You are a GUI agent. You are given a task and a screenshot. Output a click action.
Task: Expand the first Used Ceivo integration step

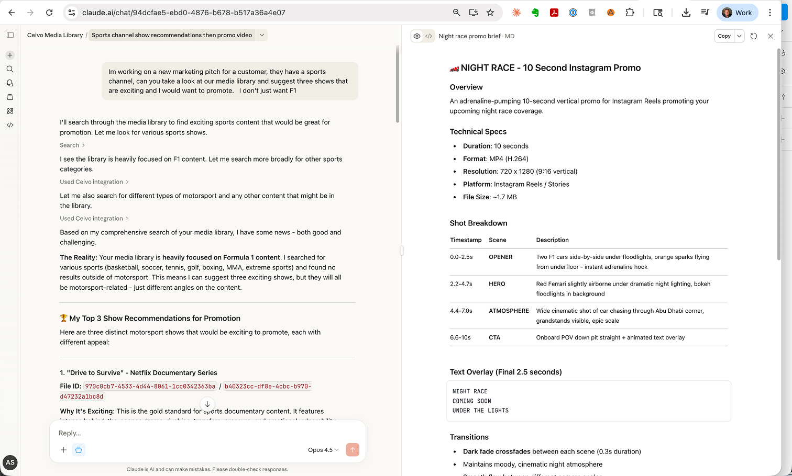coord(94,182)
